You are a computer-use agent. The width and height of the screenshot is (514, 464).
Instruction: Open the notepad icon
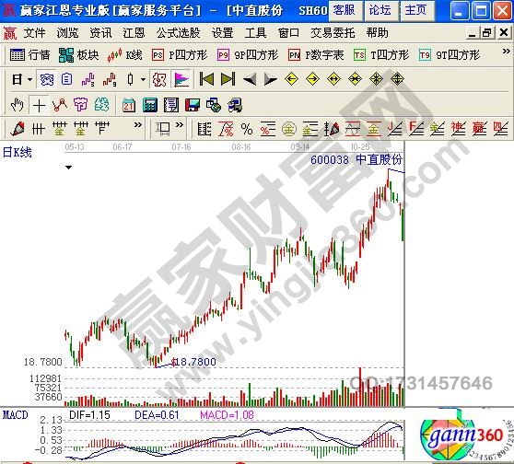(171, 105)
